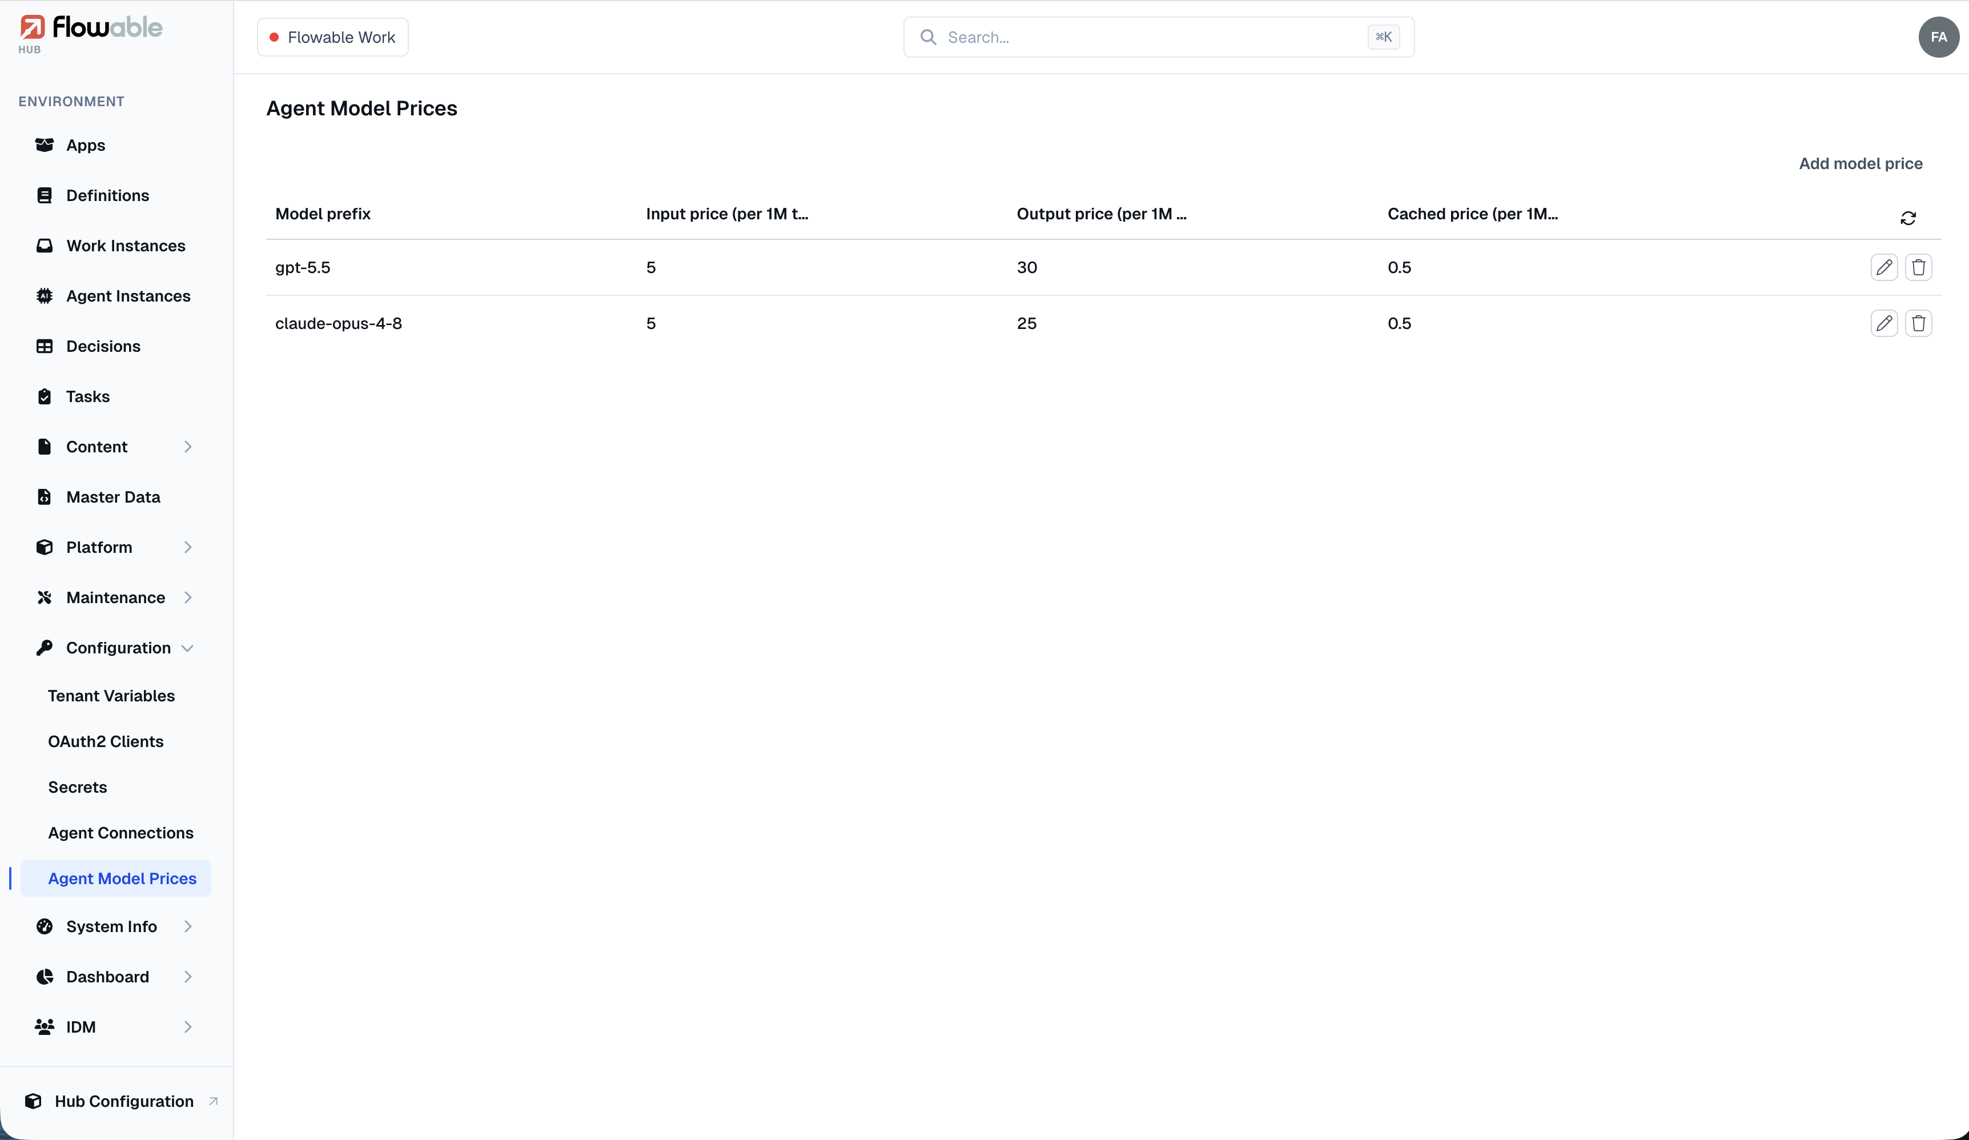This screenshot has width=1969, height=1140.
Task: Expand the Dashboard submenu chevron
Action: 187,977
